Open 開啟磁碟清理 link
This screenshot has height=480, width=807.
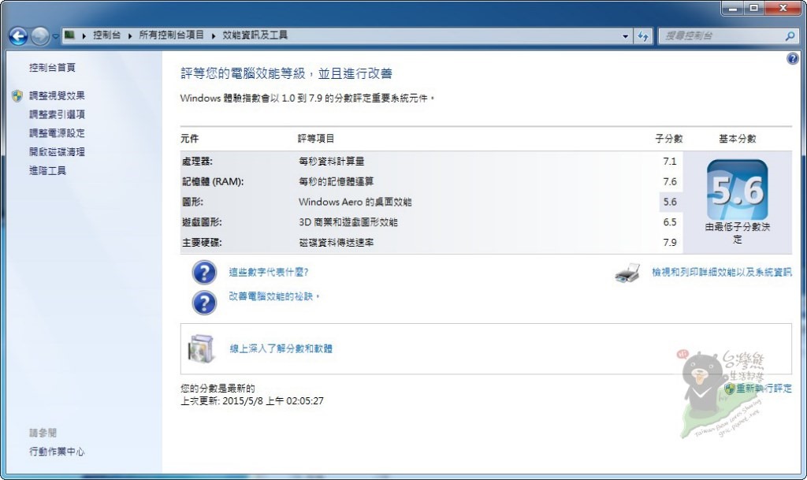coord(57,152)
